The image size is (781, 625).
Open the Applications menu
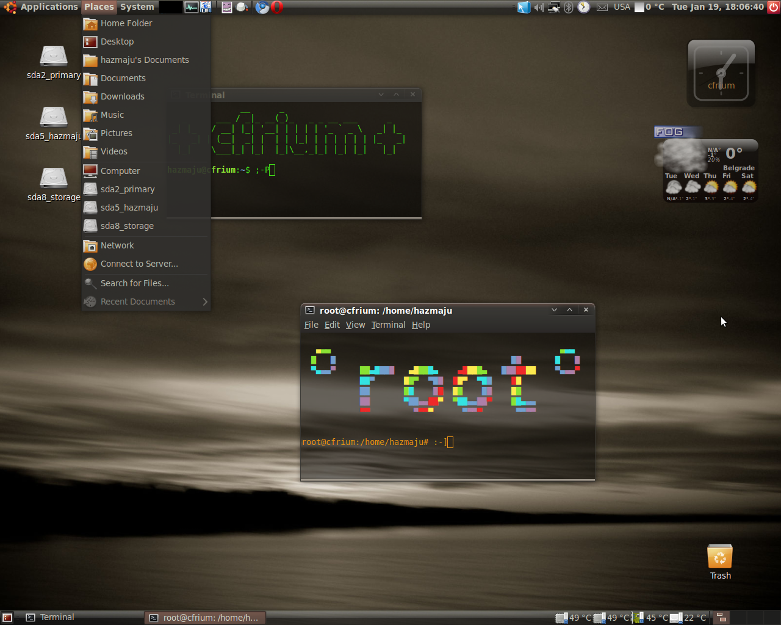(49, 7)
